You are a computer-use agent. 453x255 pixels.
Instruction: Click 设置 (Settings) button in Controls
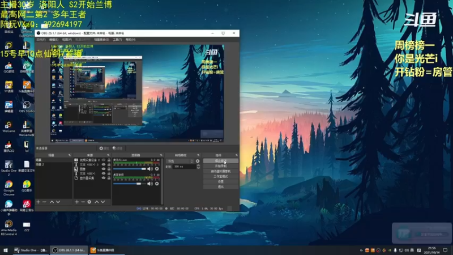pos(221,181)
